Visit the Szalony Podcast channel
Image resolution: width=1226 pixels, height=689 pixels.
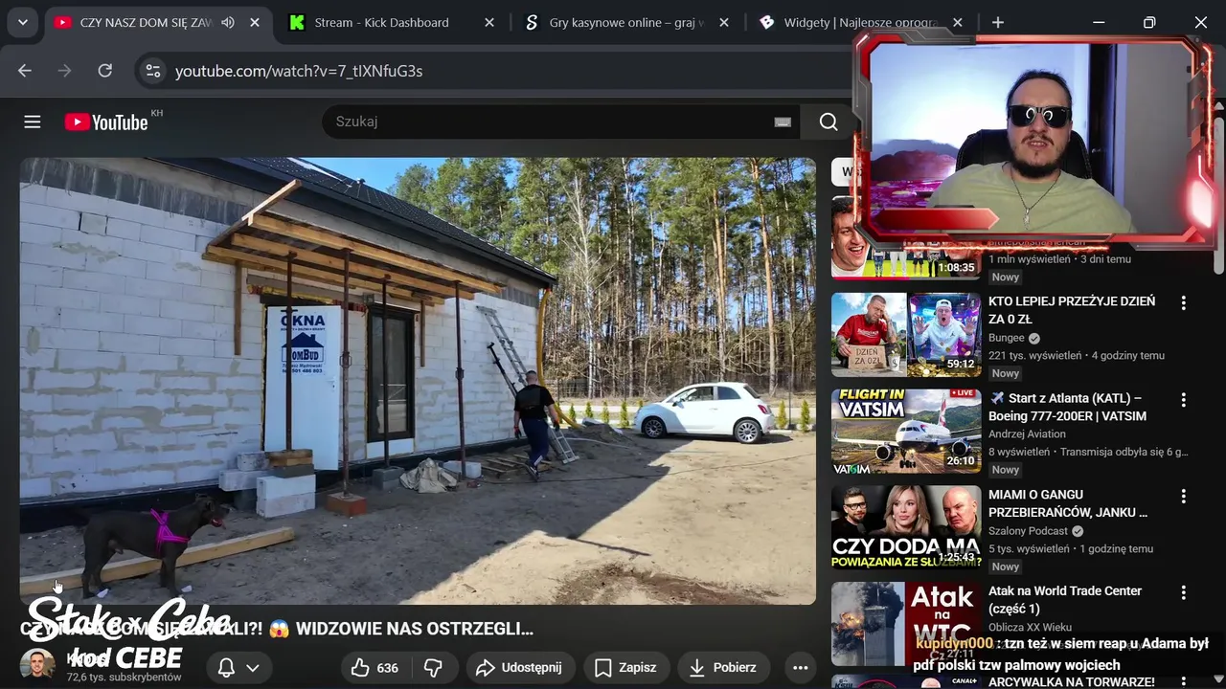point(1028,531)
